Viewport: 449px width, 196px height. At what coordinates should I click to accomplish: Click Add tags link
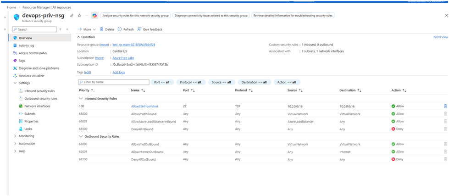pos(118,73)
